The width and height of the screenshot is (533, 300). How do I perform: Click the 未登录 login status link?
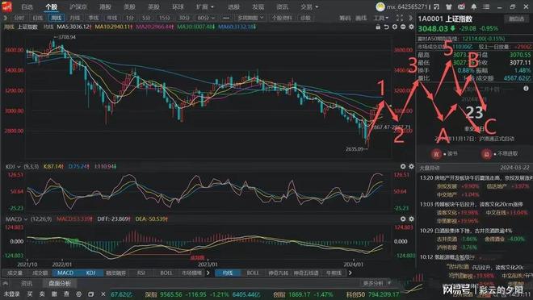[x=12, y=294]
